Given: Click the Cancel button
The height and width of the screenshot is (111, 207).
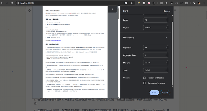Looking at the screenshot, I should (x=165, y=93).
